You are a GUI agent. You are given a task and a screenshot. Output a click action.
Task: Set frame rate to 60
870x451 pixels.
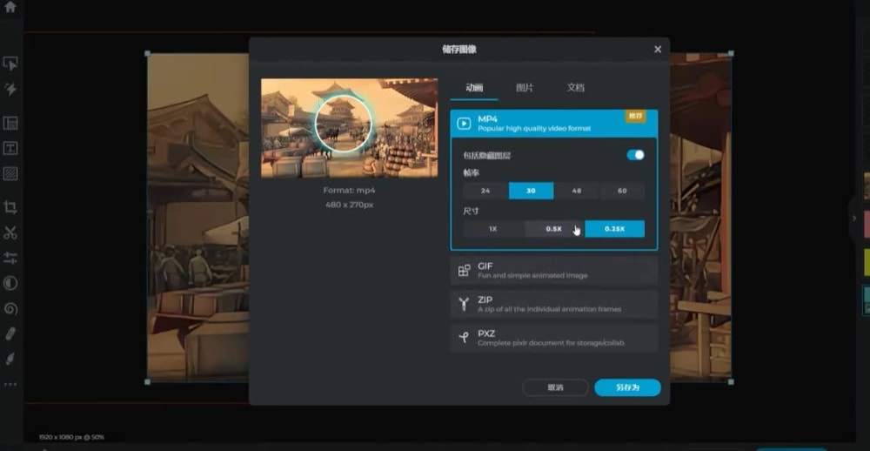point(622,191)
